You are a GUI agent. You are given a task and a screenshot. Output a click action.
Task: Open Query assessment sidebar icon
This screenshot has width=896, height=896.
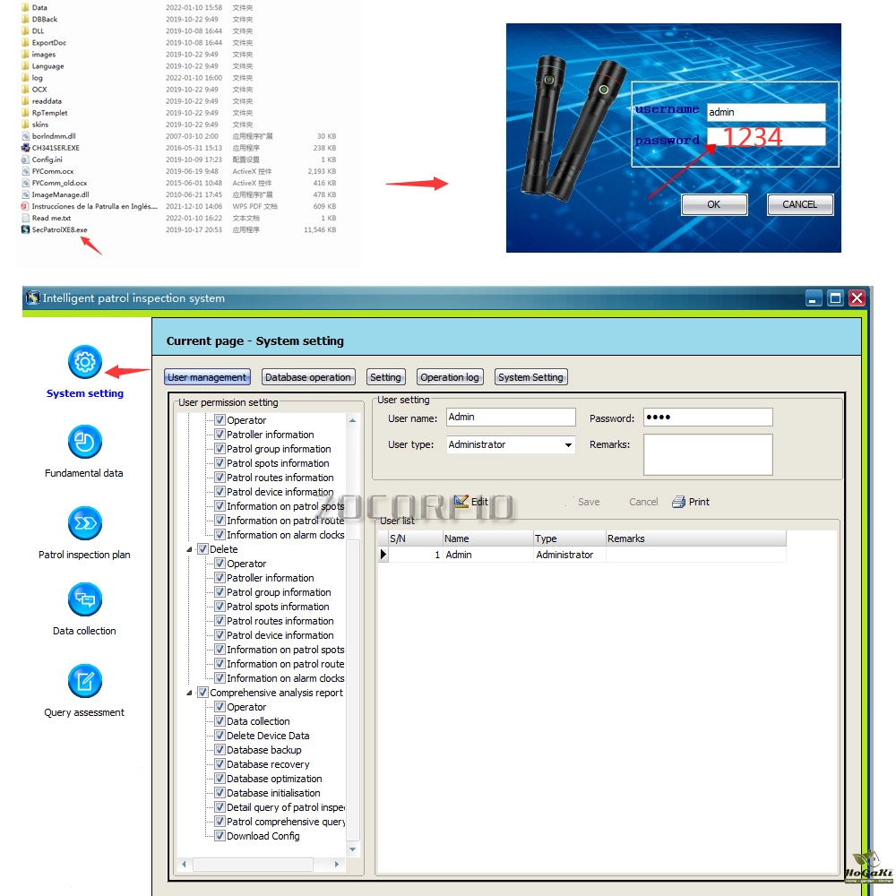point(85,682)
